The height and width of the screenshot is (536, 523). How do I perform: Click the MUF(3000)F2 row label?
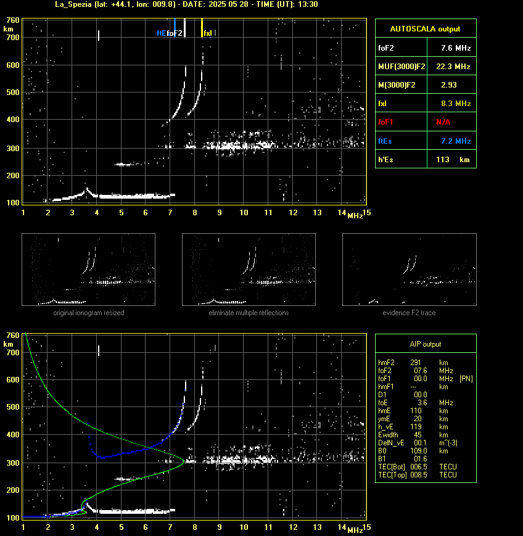(x=402, y=67)
